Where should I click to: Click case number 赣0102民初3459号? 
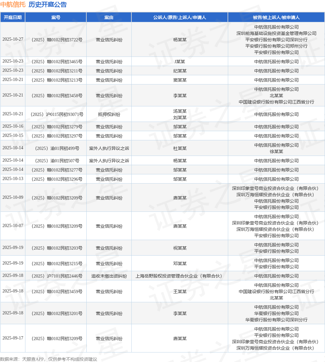[x=57, y=292]
